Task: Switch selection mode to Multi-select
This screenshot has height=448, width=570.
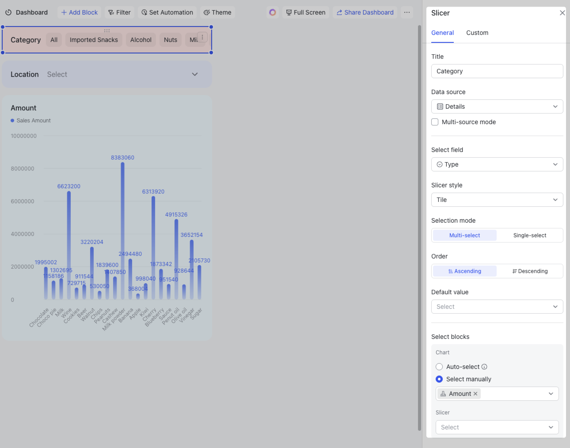Action: (x=464, y=235)
